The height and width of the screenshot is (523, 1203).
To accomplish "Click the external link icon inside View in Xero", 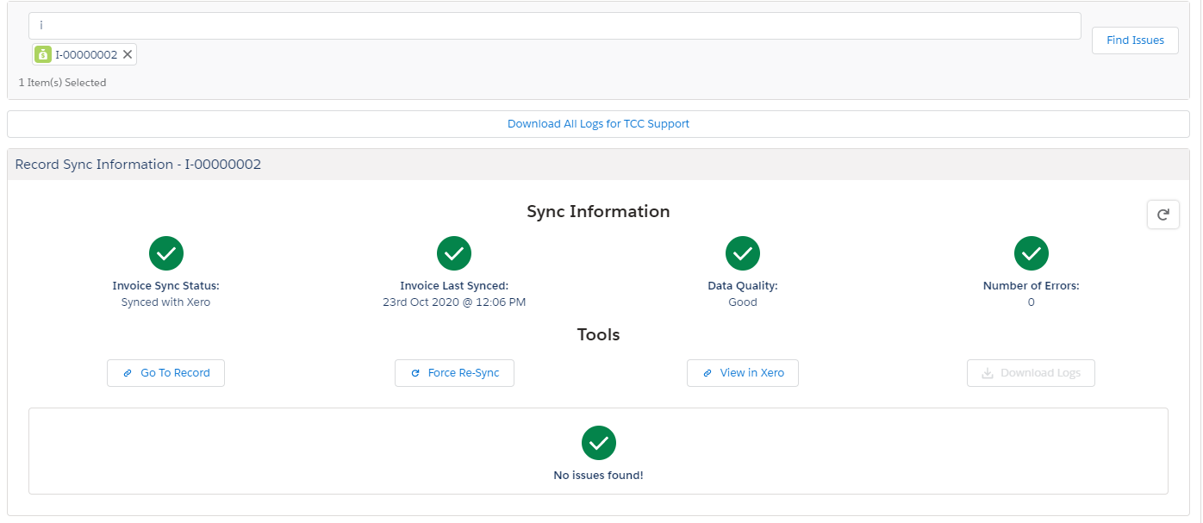I will coord(709,372).
